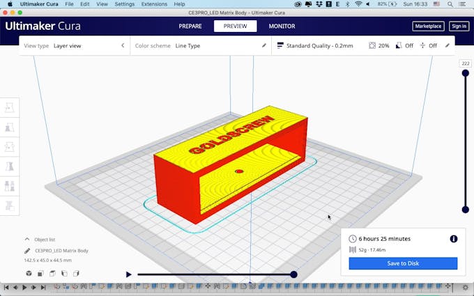
Task: Open the Color scheme Line Type dropdown
Action: click(x=201, y=45)
